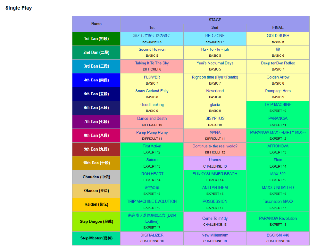This screenshot has width=317, height=249.
Task: Open the Right on time (Ryu☆Remix) link
Action: [x=215, y=77]
